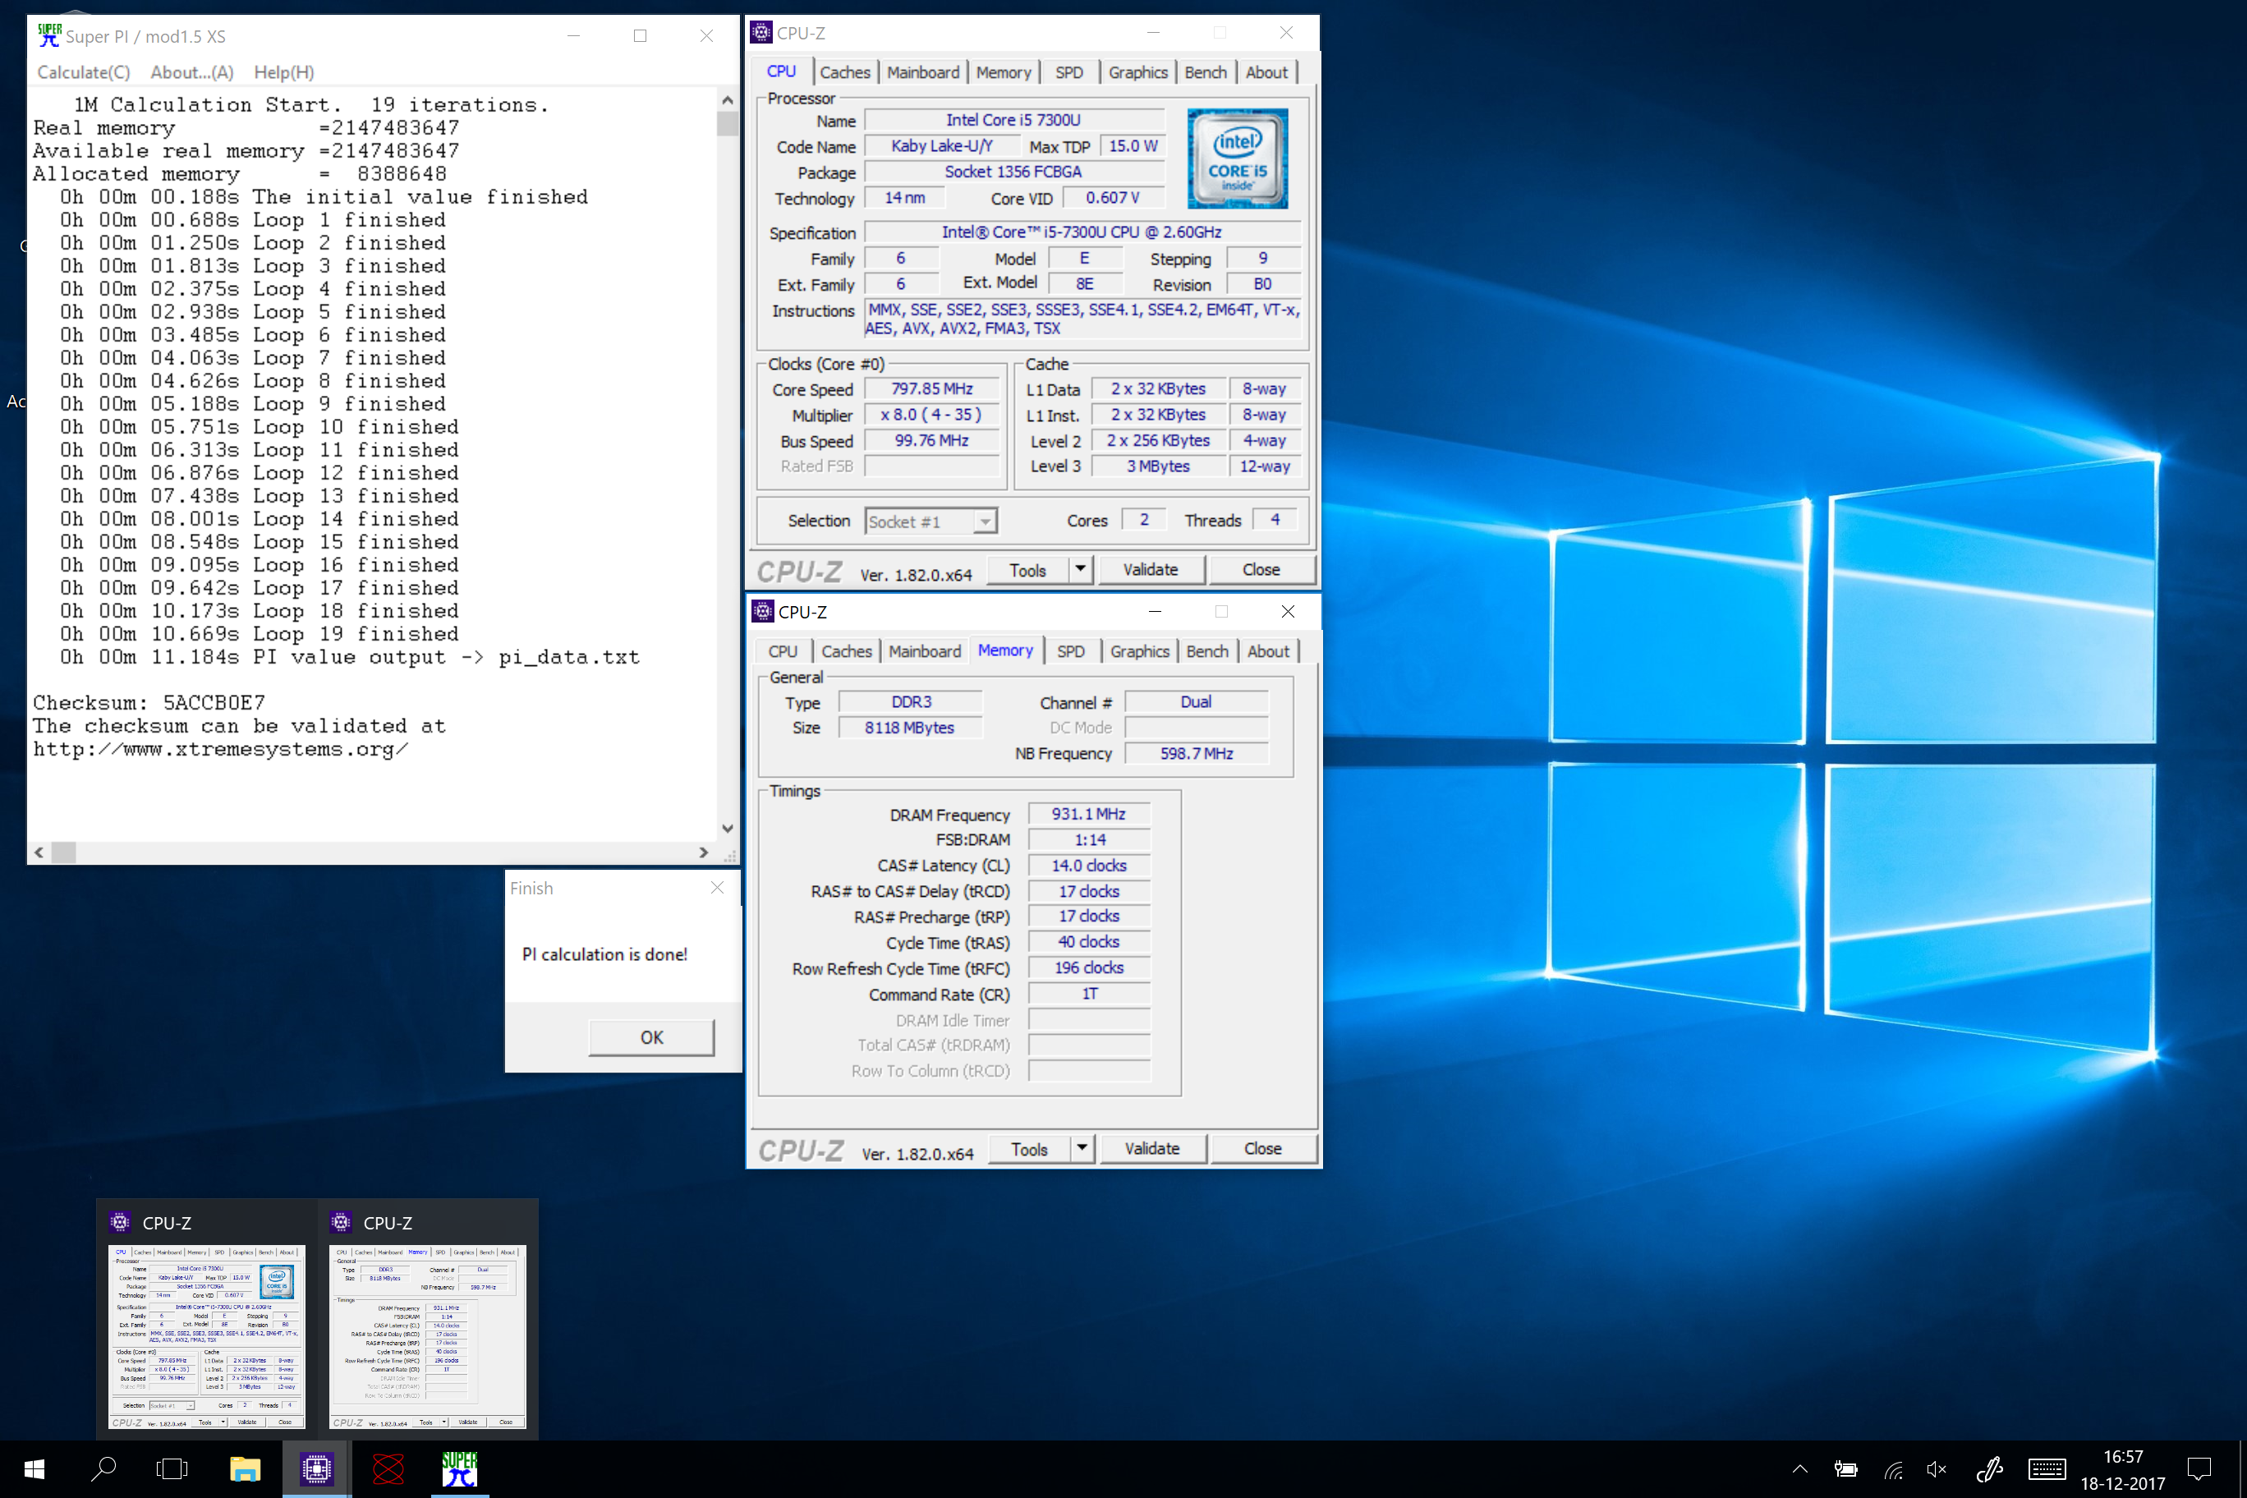The height and width of the screenshot is (1498, 2247).
Task: Open About...(A) menu in Super PI
Action: coord(192,72)
